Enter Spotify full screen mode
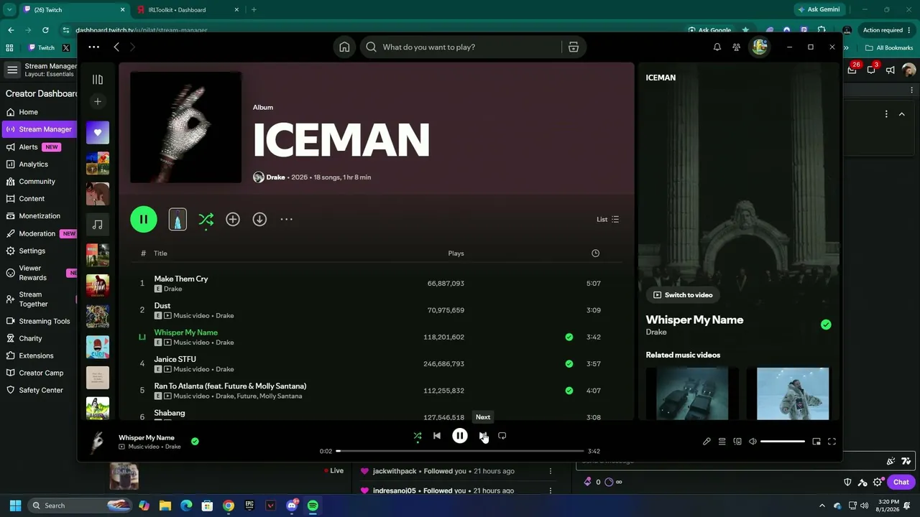This screenshot has width=920, height=517. (x=832, y=442)
